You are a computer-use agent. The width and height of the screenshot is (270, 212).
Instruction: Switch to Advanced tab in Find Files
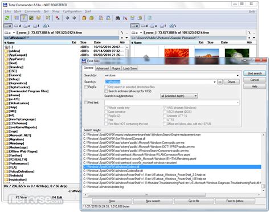103,68
